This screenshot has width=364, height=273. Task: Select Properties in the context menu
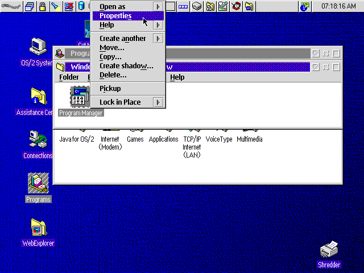tap(128, 16)
